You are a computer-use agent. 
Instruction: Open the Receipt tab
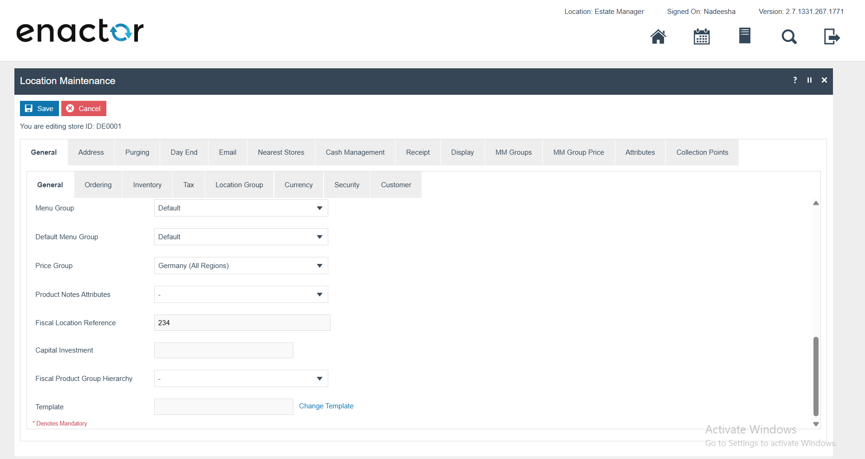[x=418, y=152]
